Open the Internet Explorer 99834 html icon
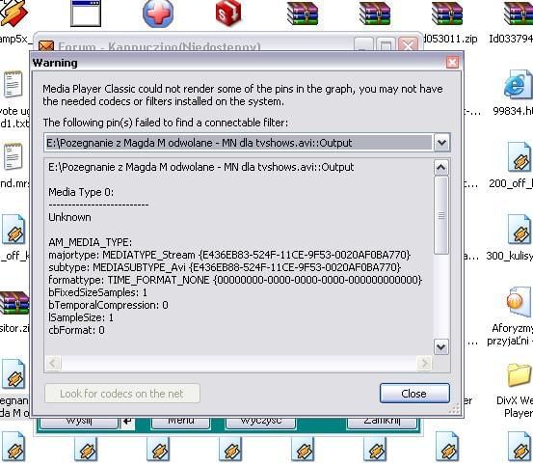 [x=518, y=84]
